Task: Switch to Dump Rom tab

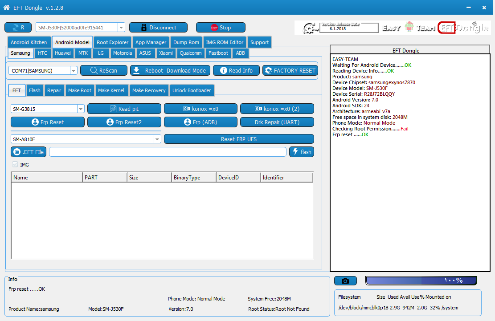Action: tap(186, 42)
